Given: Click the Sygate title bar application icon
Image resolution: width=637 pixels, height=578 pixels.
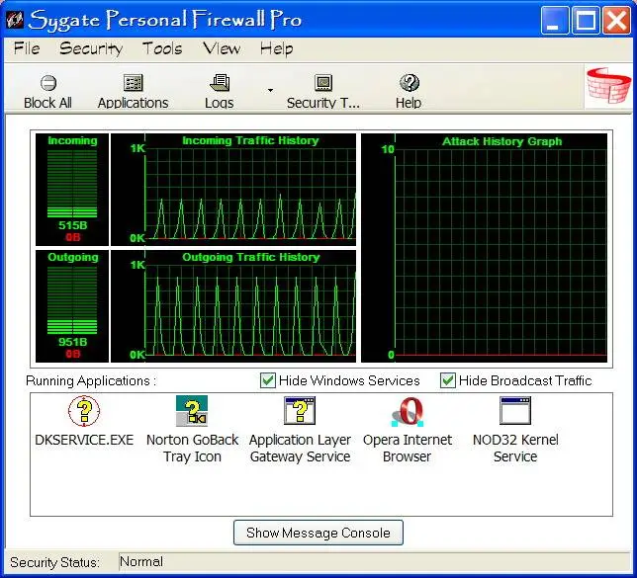Looking at the screenshot, I should click(x=15, y=19).
